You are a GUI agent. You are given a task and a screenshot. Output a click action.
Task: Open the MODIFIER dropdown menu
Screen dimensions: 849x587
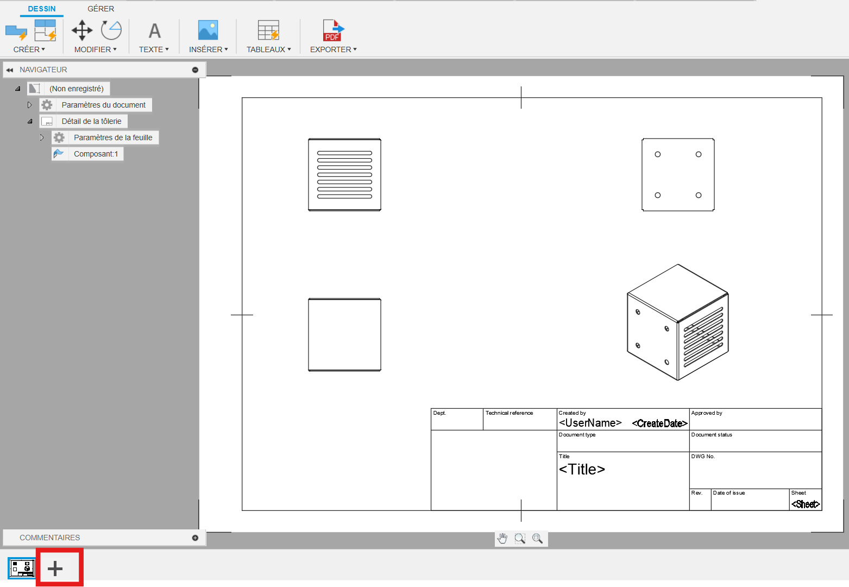pyautogui.click(x=96, y=49)
